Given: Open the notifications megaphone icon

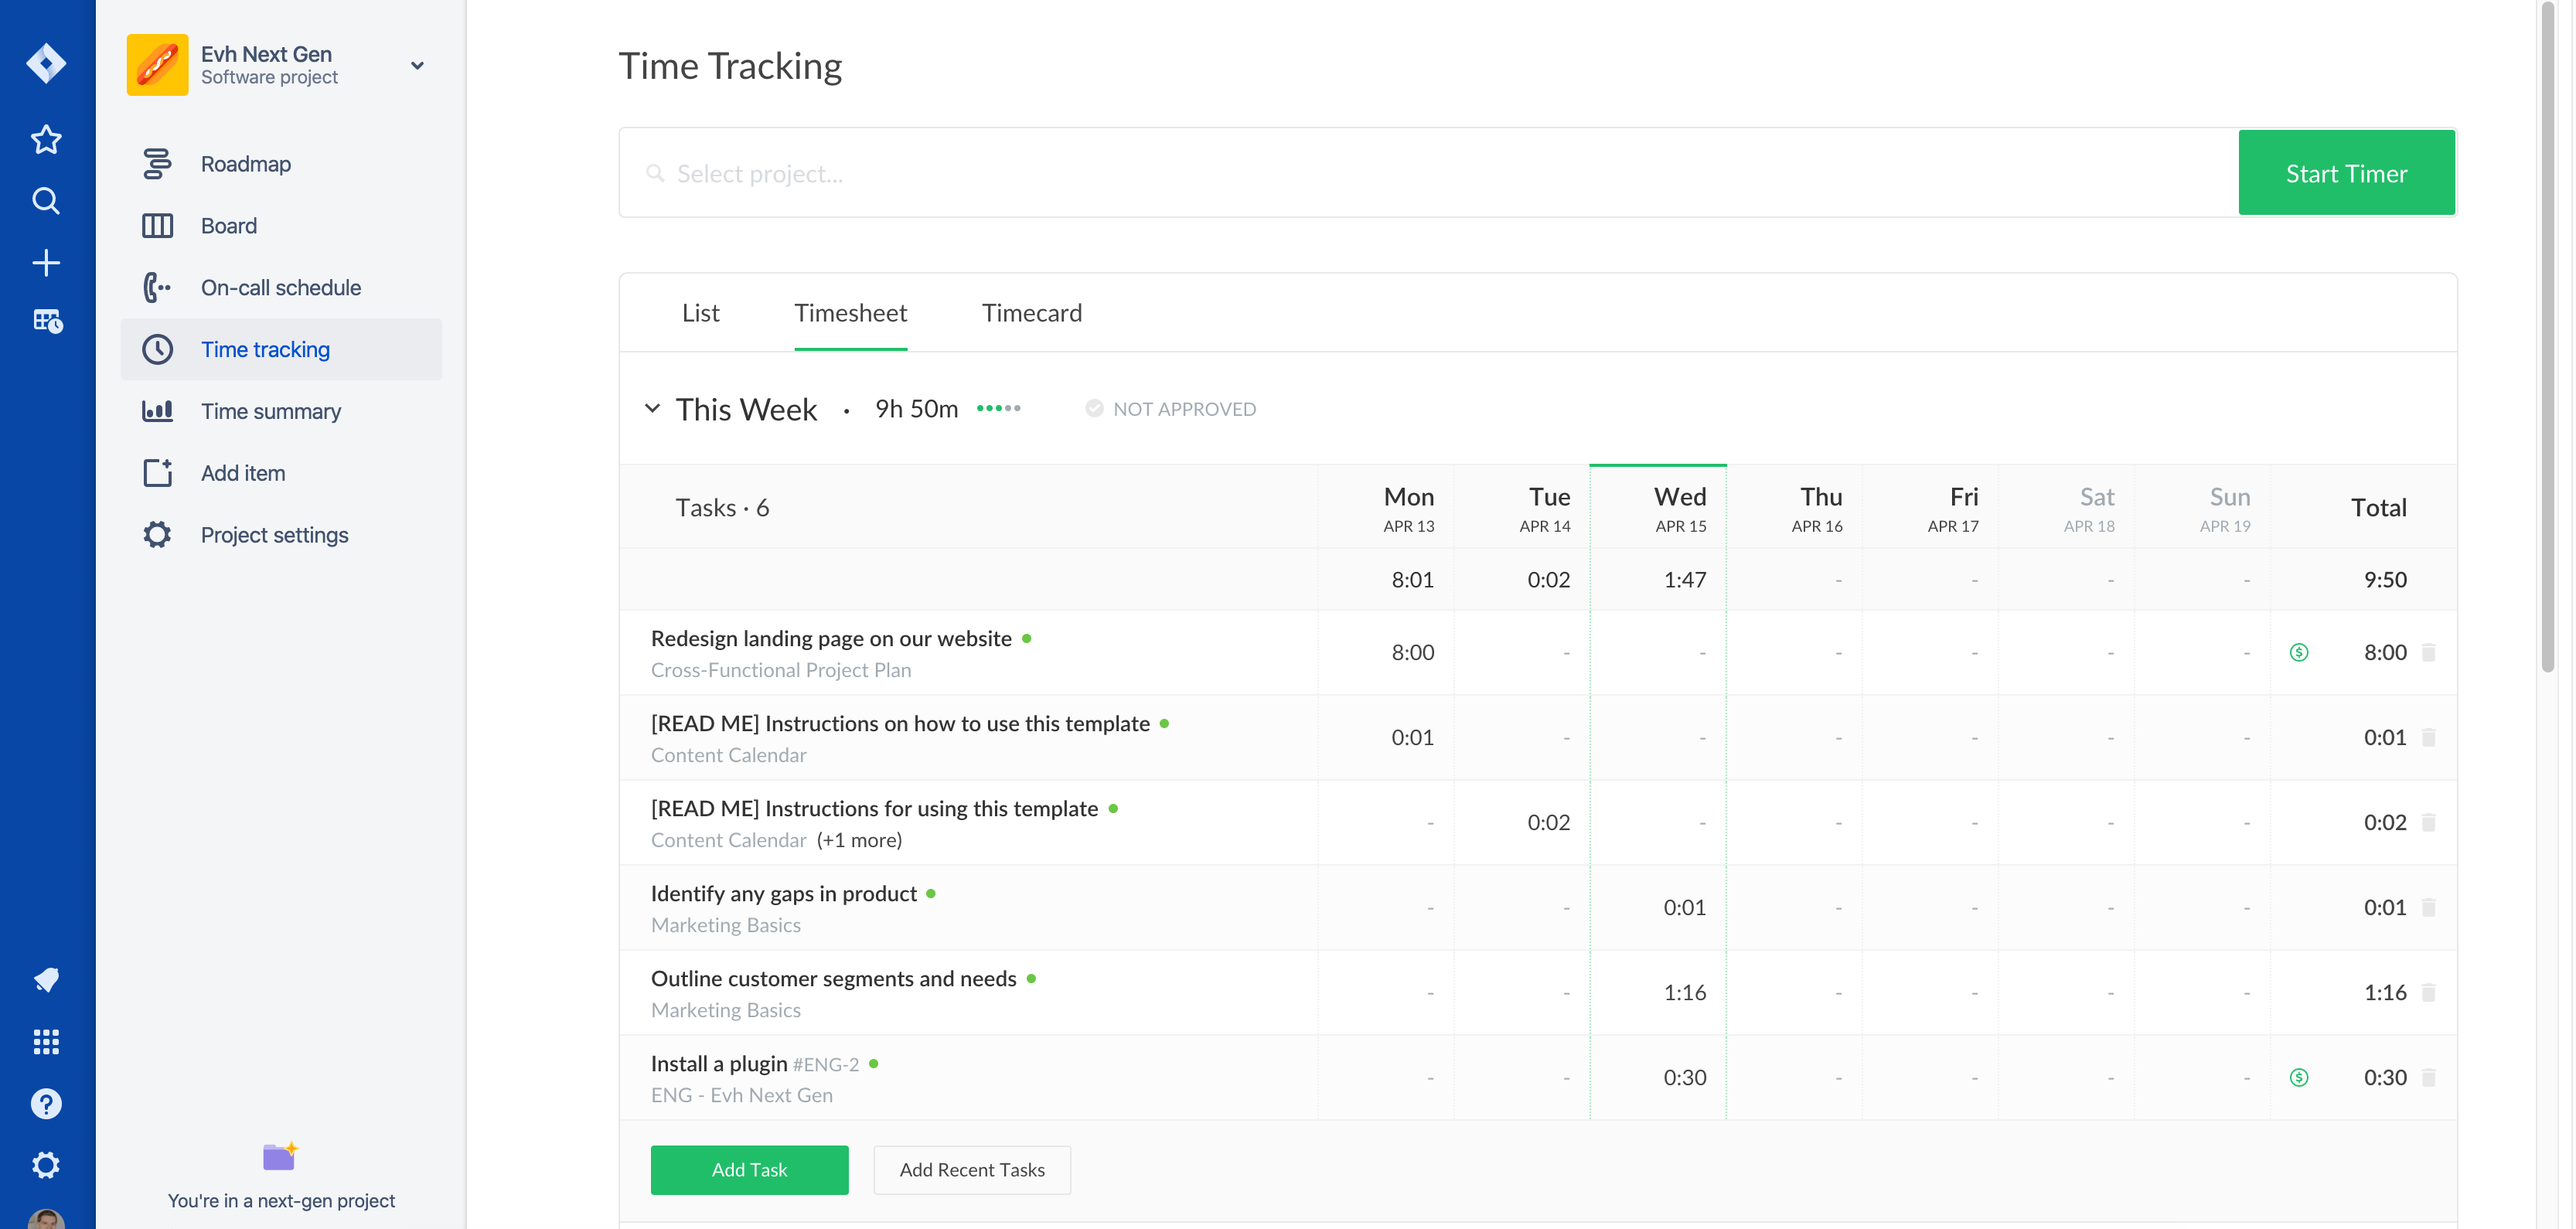Looking at the screenshot, I should tap(46, 979).
